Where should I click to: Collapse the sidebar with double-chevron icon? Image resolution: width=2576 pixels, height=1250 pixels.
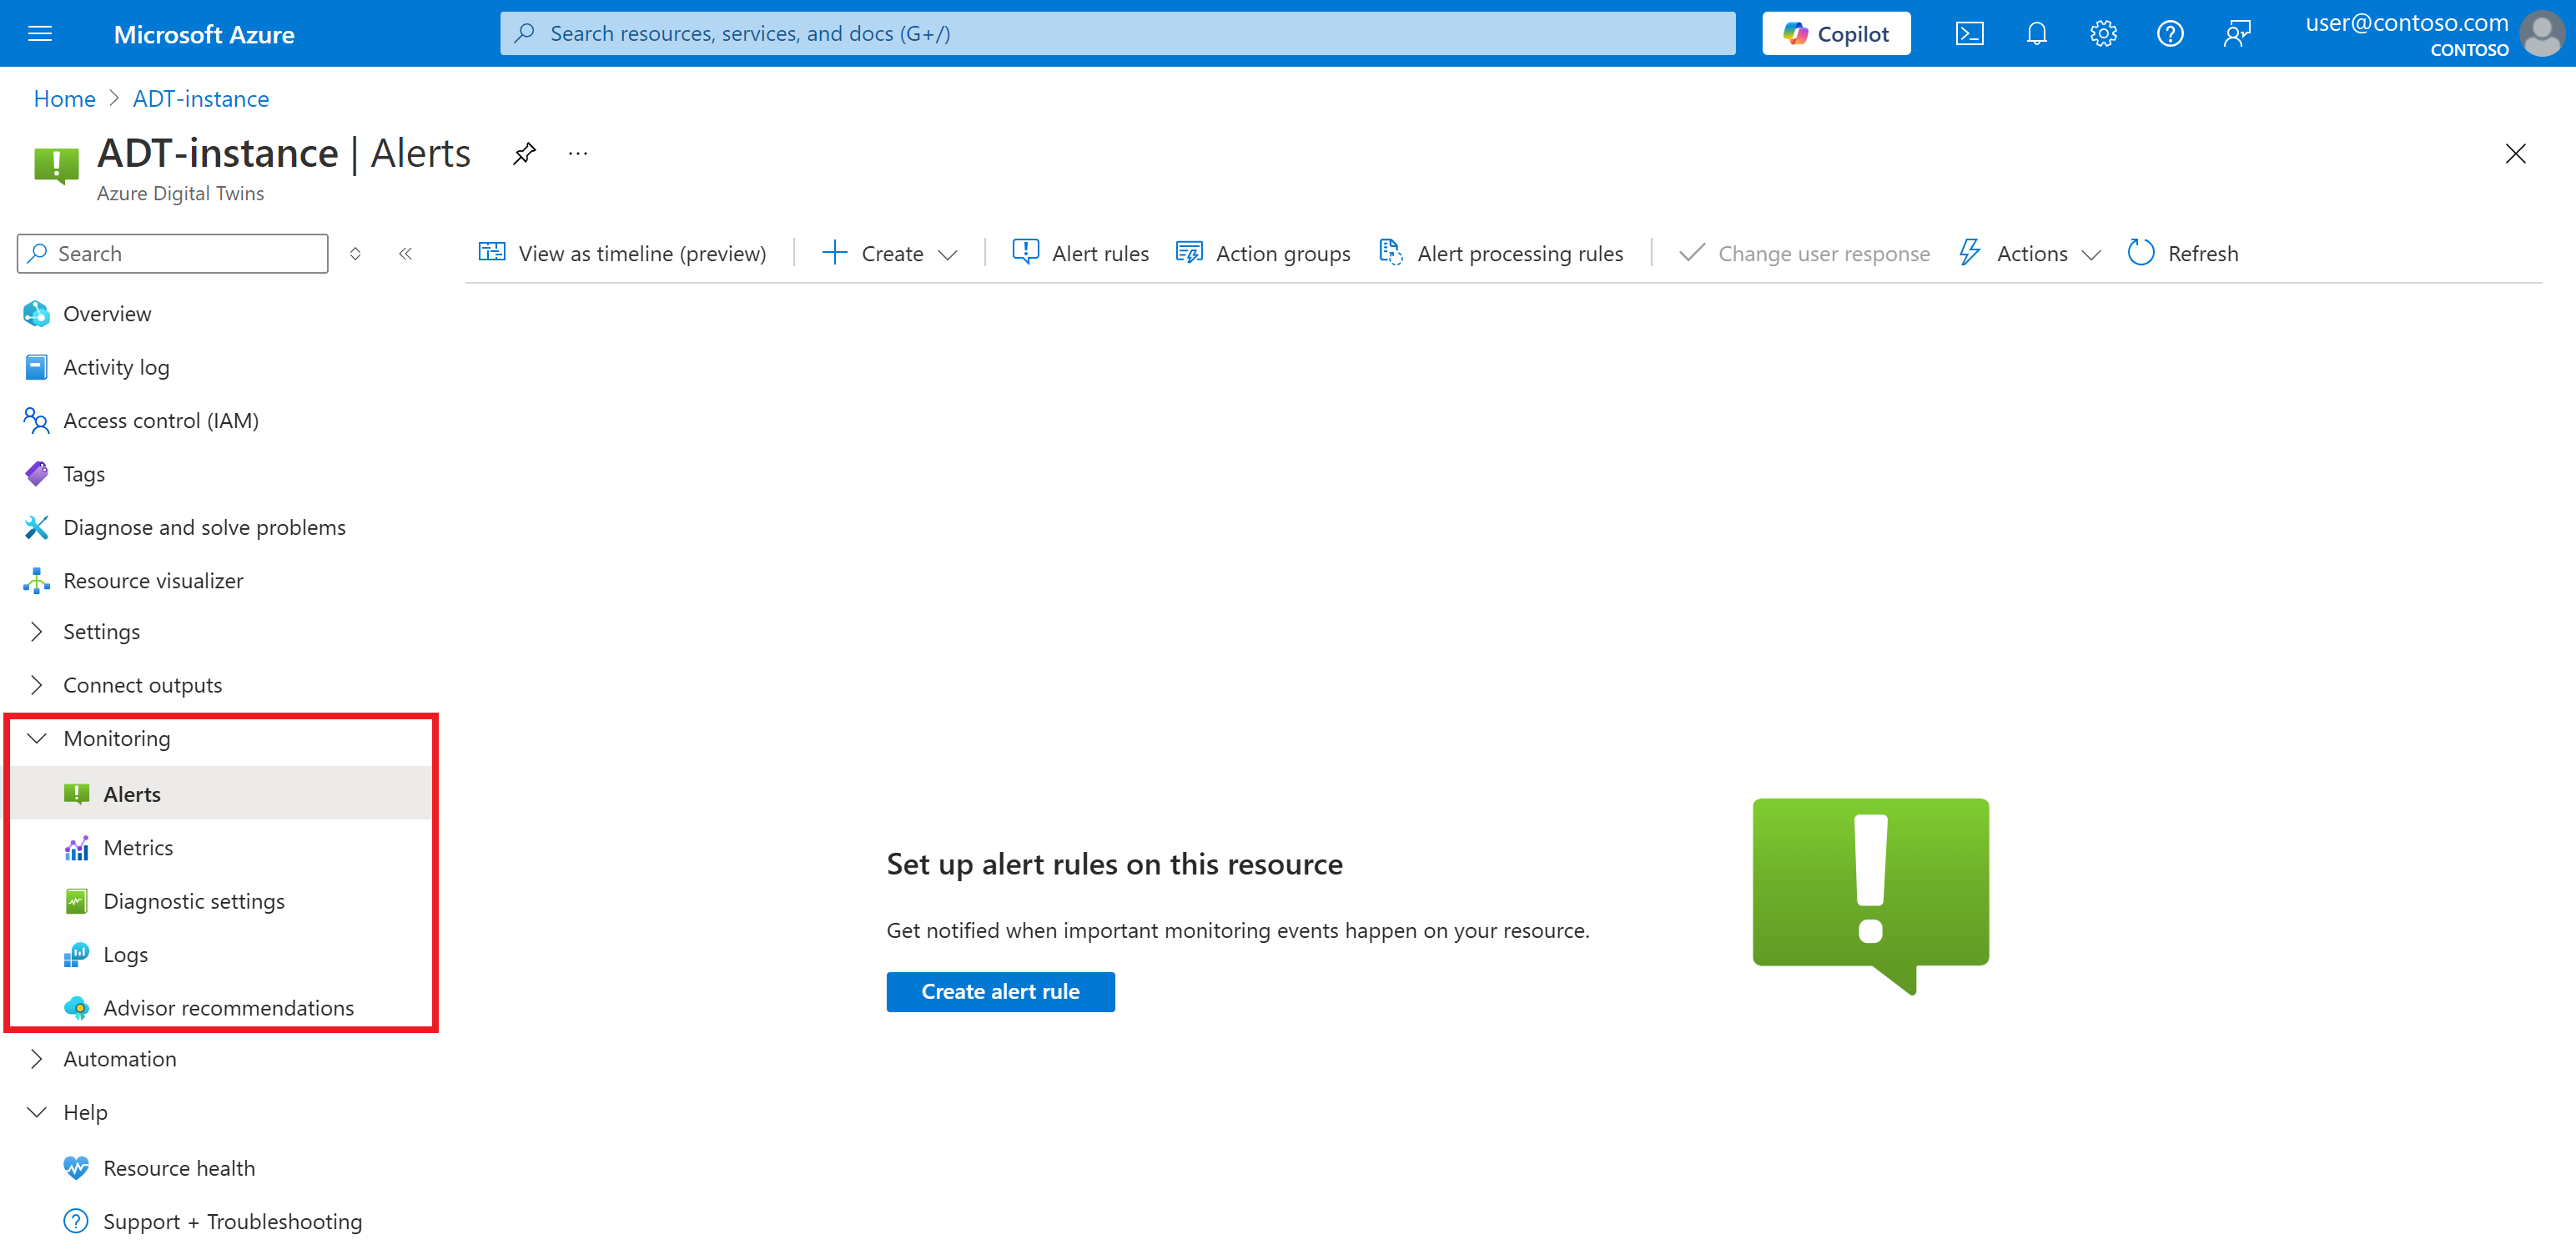click(405, 254)
